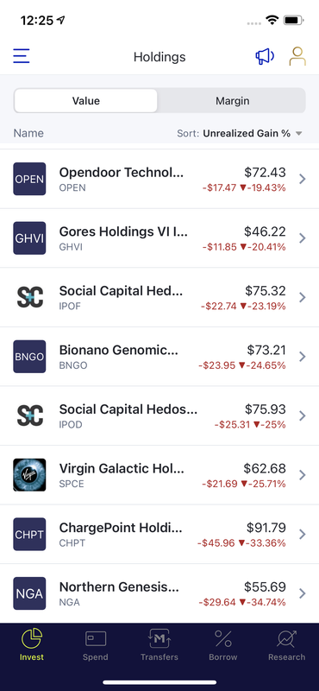
Task: Select the Value segment
Action: pyautogui.click(x=86, y=101)
